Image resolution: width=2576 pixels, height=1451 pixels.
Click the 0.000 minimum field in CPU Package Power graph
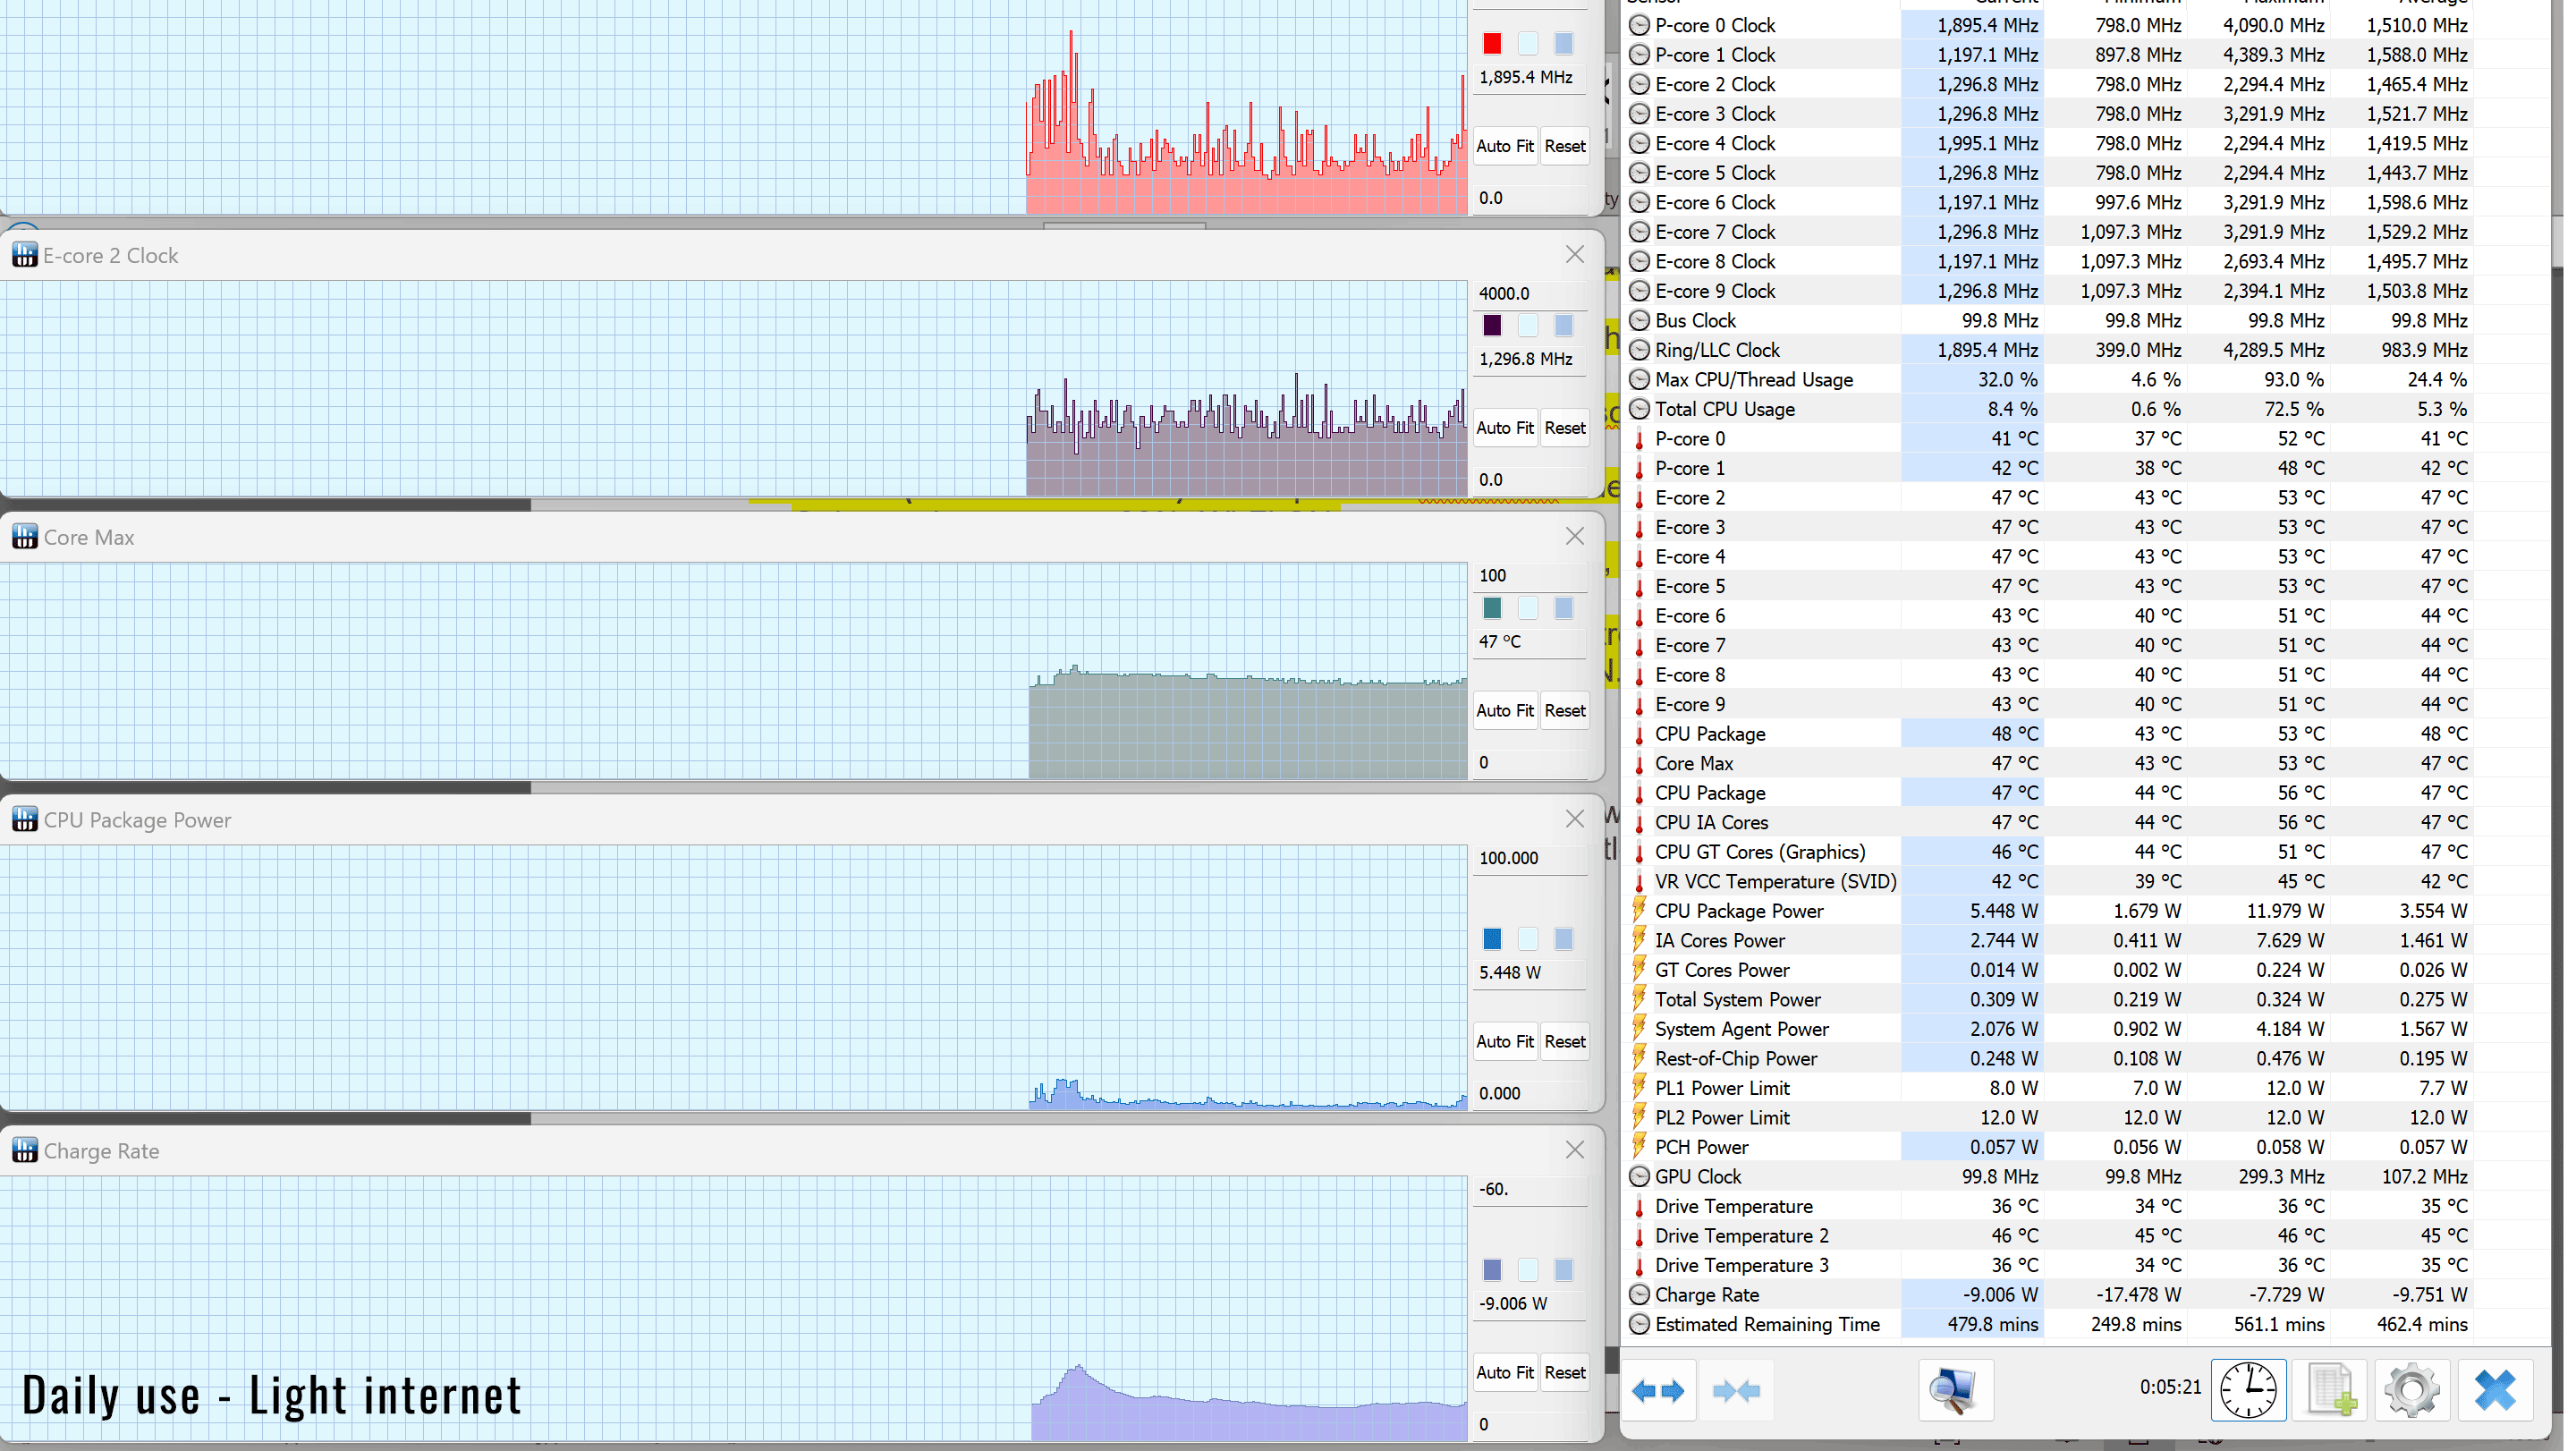pyautogui.click(x=1530, y=1094)
